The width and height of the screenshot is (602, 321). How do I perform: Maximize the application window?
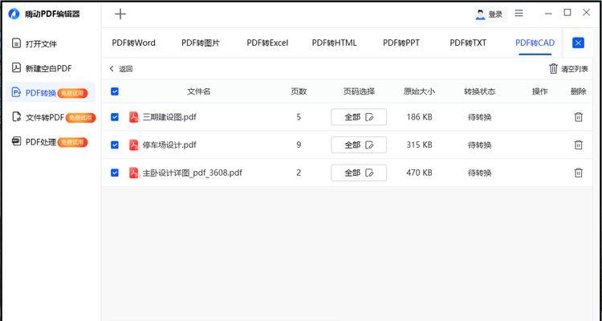[x=567, y=13]
